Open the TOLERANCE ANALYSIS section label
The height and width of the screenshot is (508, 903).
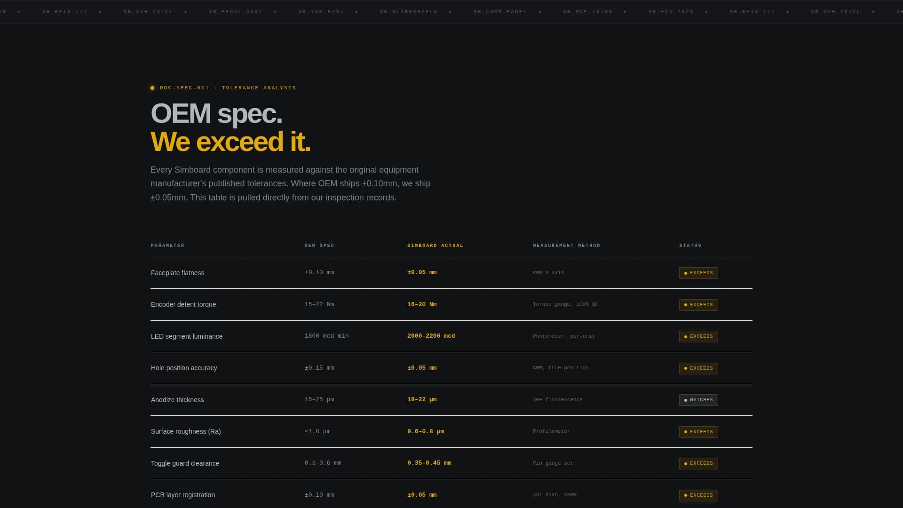tap(259, 88)
